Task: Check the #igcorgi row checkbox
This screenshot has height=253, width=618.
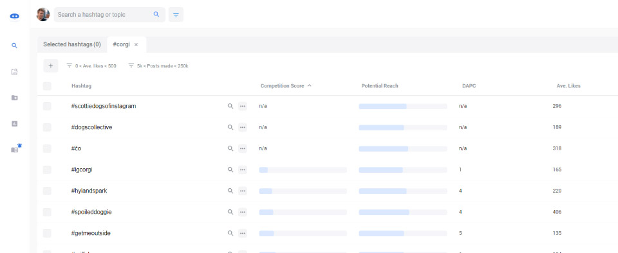Action: point(47,170)
